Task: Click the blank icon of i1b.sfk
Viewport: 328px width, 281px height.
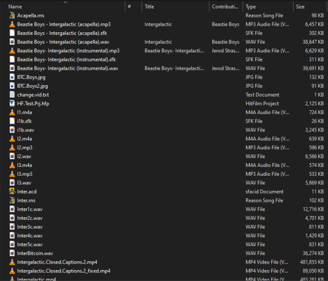Action: [12, 121]
